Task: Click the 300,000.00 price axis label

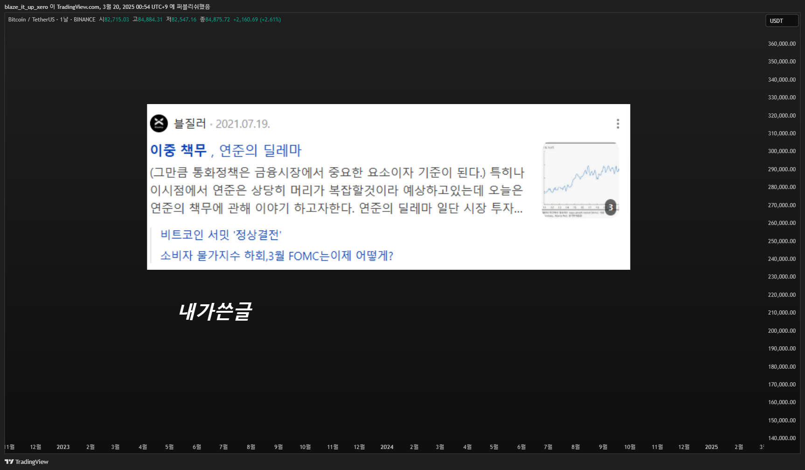Action: click(x=782, y=151)
